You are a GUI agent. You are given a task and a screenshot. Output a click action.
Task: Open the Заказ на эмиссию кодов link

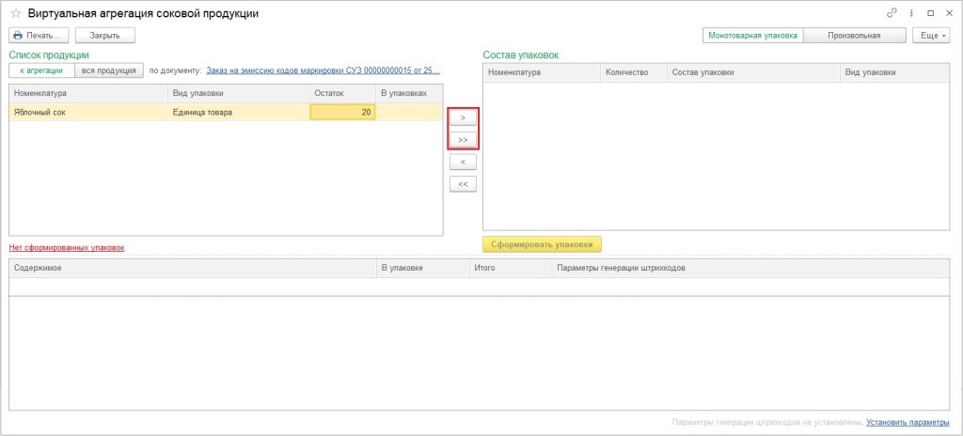point(323,70)
